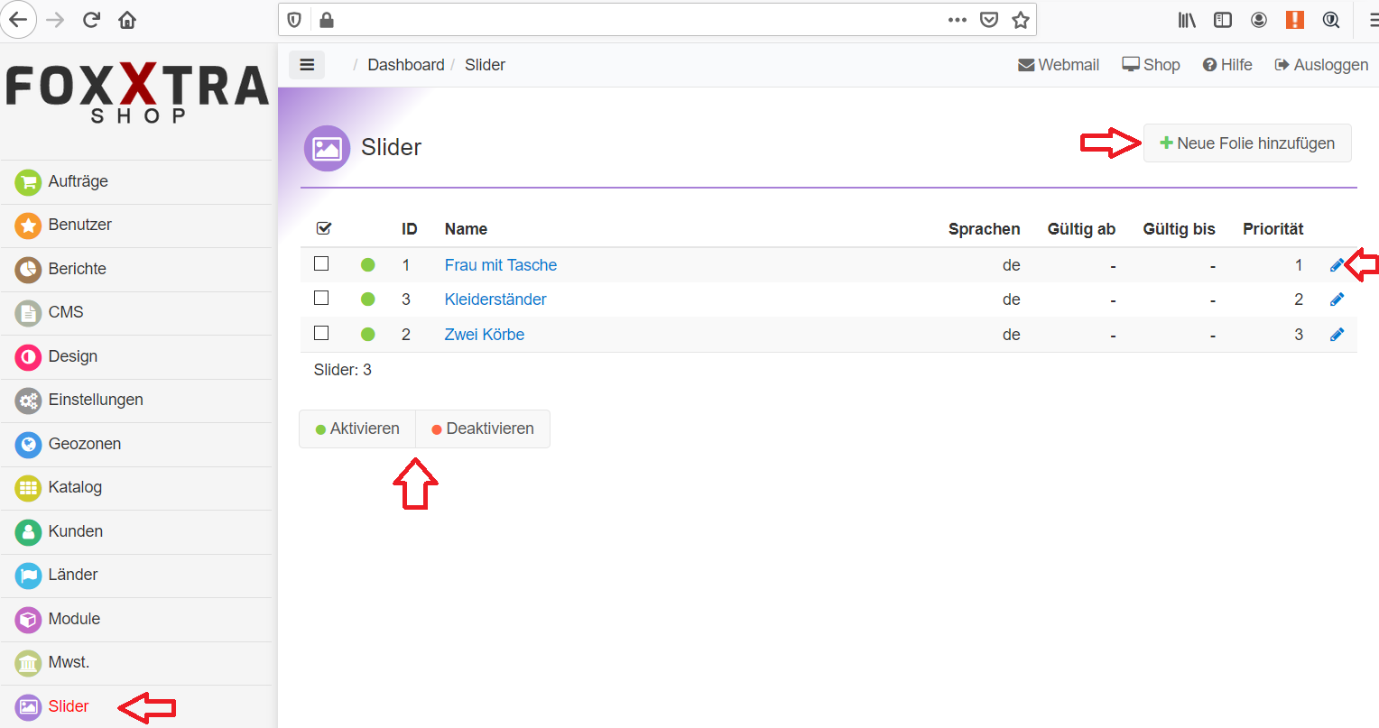
Task: Edit the Zwei Körbe slide via pencil icon
Action: tap(1337, 335)
